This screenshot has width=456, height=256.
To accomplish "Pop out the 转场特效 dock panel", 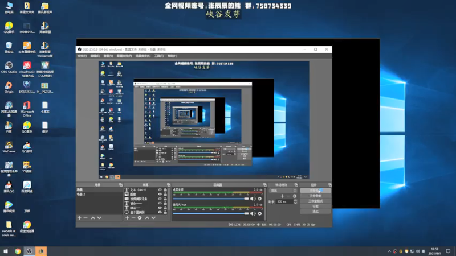I will point(296,185).
